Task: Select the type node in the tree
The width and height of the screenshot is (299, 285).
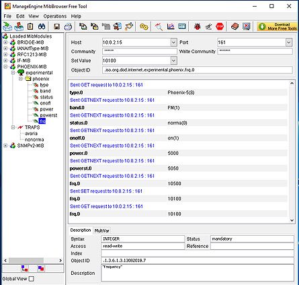Action: click(44, 85)
